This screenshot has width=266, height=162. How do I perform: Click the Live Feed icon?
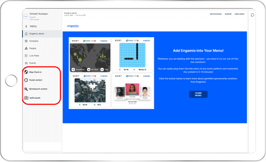tap(26, 56)
